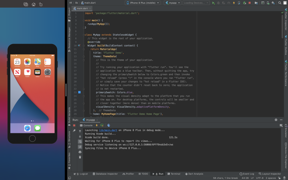Collapse the build method fold at line 10
The height and width of the screenshot is (180, 288).
[84, 46]
